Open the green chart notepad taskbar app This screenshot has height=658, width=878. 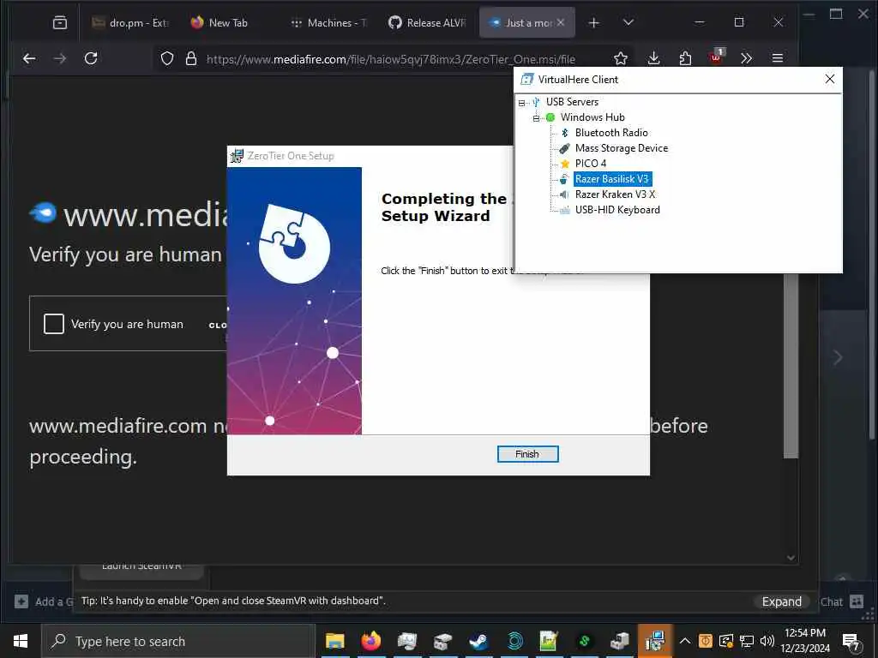[x=549, y=641]
